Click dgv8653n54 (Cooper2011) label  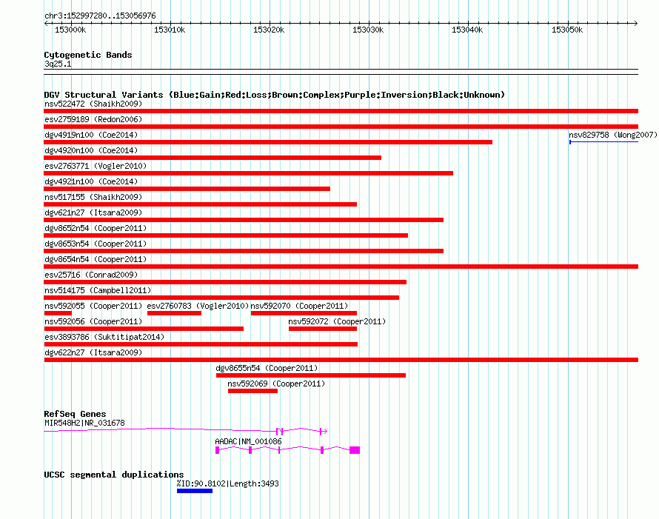pyautogui.click(x=96, y=244)
